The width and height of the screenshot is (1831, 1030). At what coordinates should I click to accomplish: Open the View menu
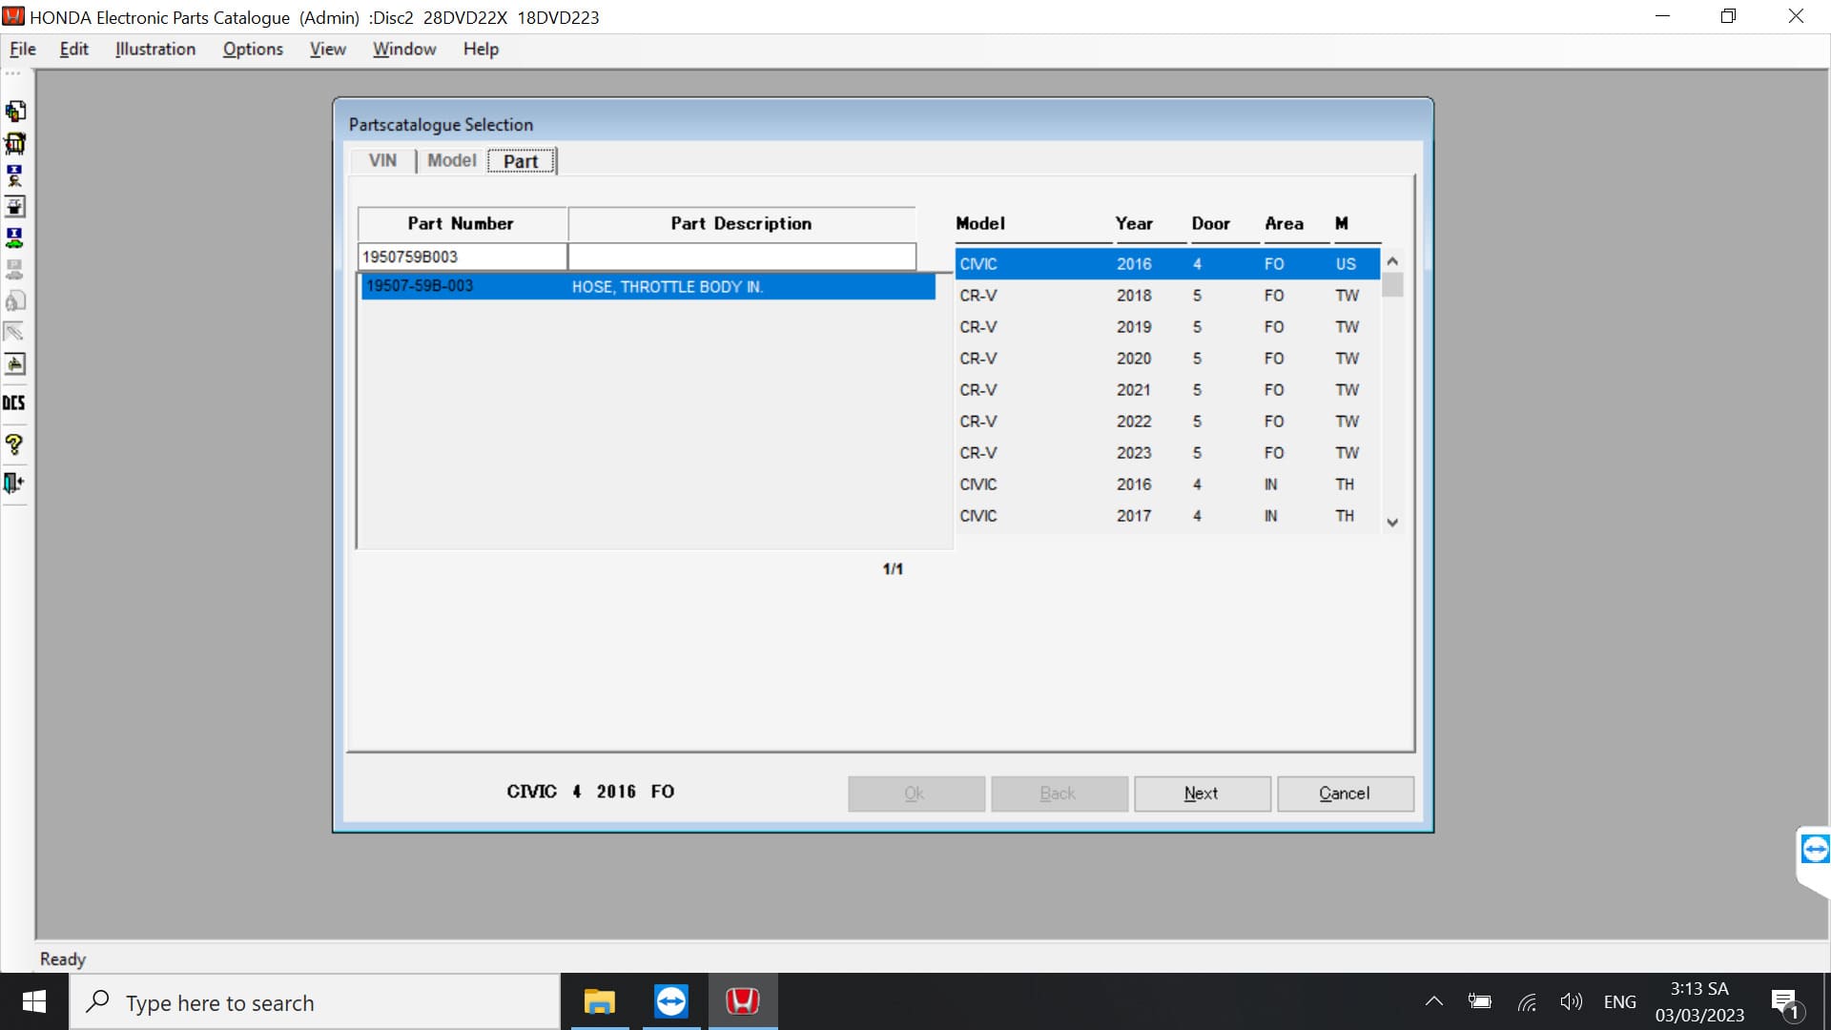(x=328, y=49)
